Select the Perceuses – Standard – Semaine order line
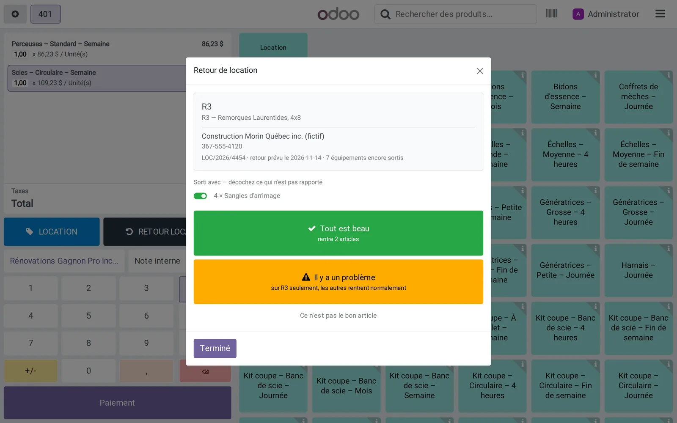This screenshot has width=677, height=423. point(117,49)
